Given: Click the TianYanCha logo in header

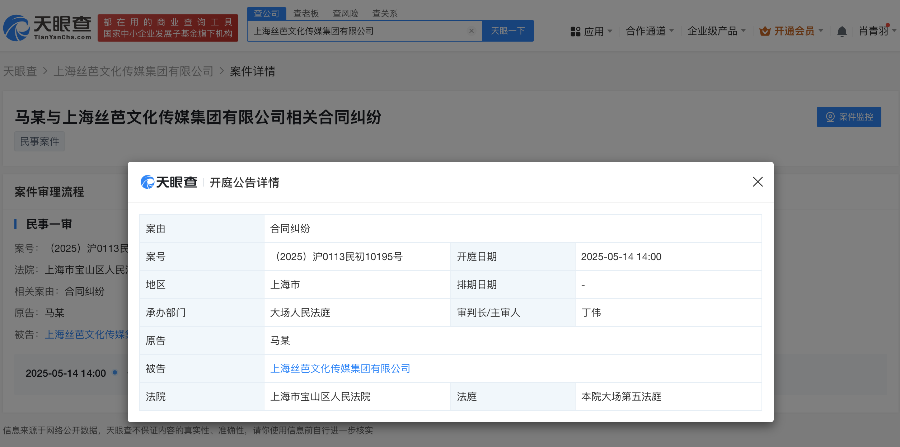Looking at the screenshot, I should (47, 28).
